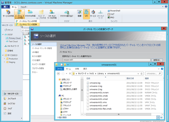Switch Explorer to details view icon
169x122 pixels.
click(x=158, y=117)
